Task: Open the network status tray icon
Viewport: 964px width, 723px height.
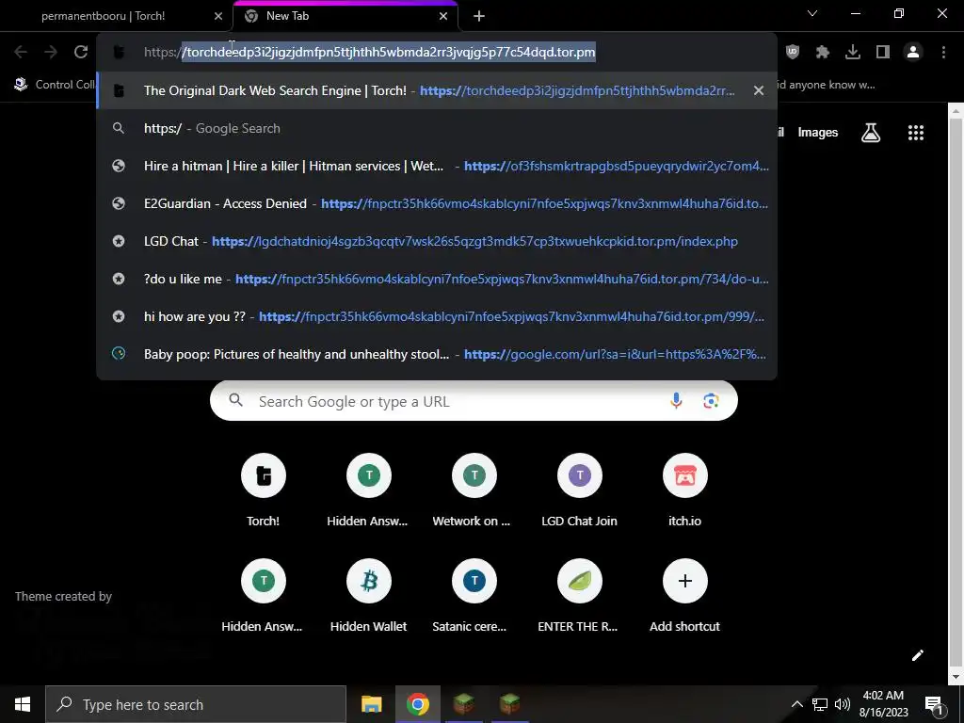Action: click(x=820, y=704)
